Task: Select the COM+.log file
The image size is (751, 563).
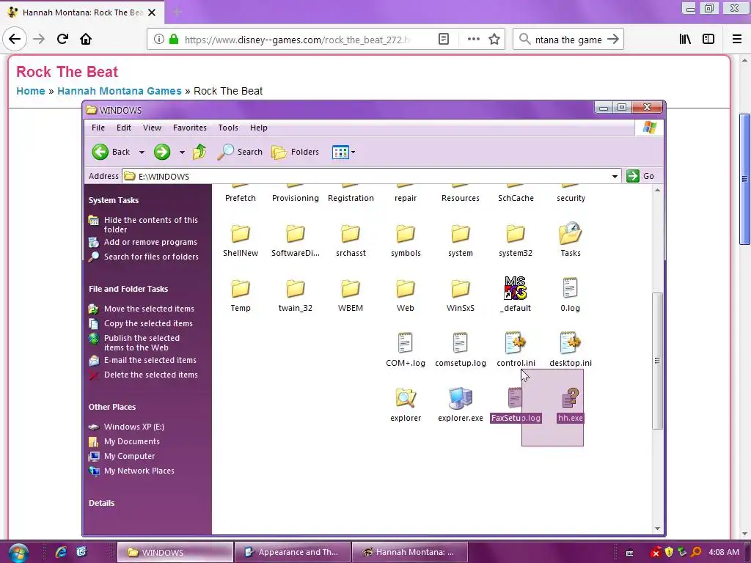Action: pos(406,351)
